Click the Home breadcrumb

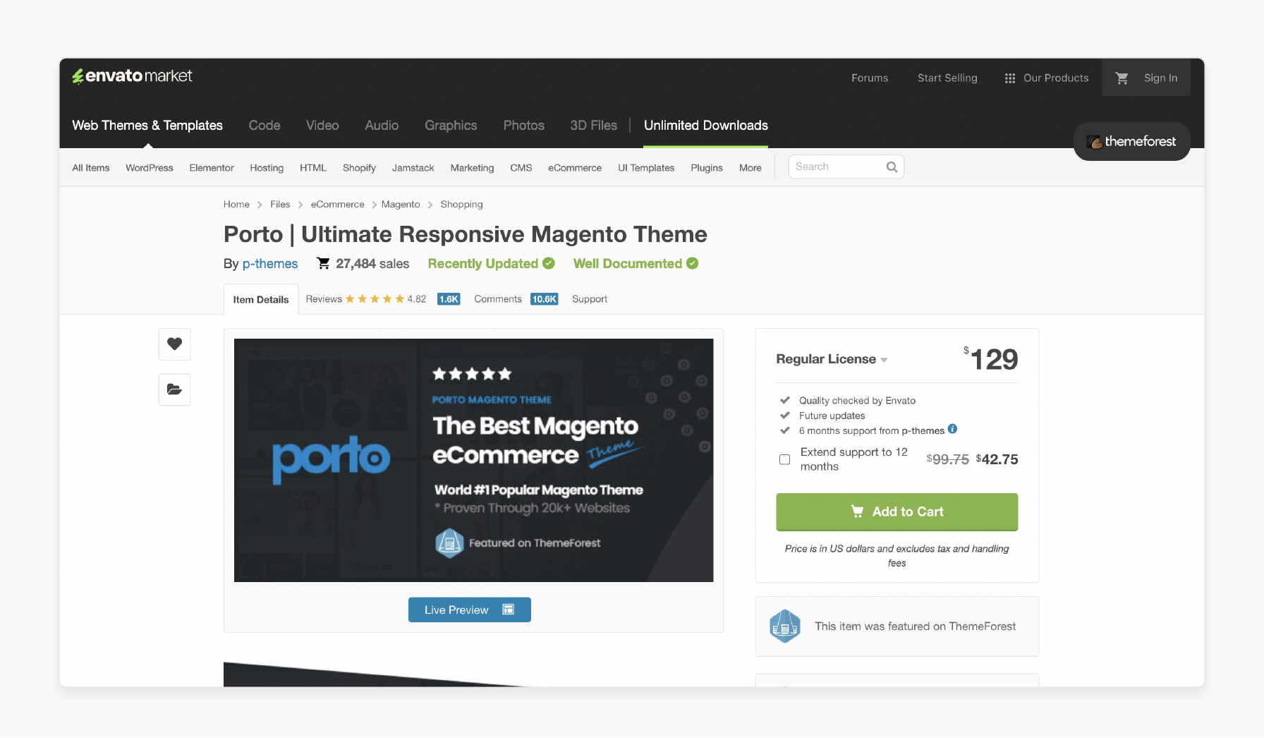coord(236,205)
